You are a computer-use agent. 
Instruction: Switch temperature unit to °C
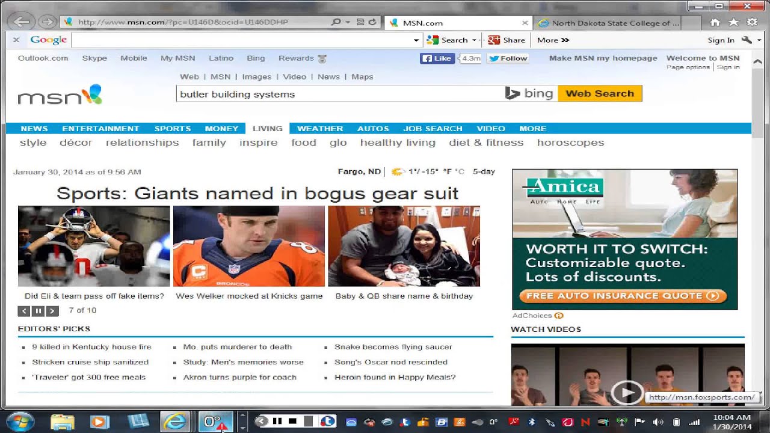point(460,171)
